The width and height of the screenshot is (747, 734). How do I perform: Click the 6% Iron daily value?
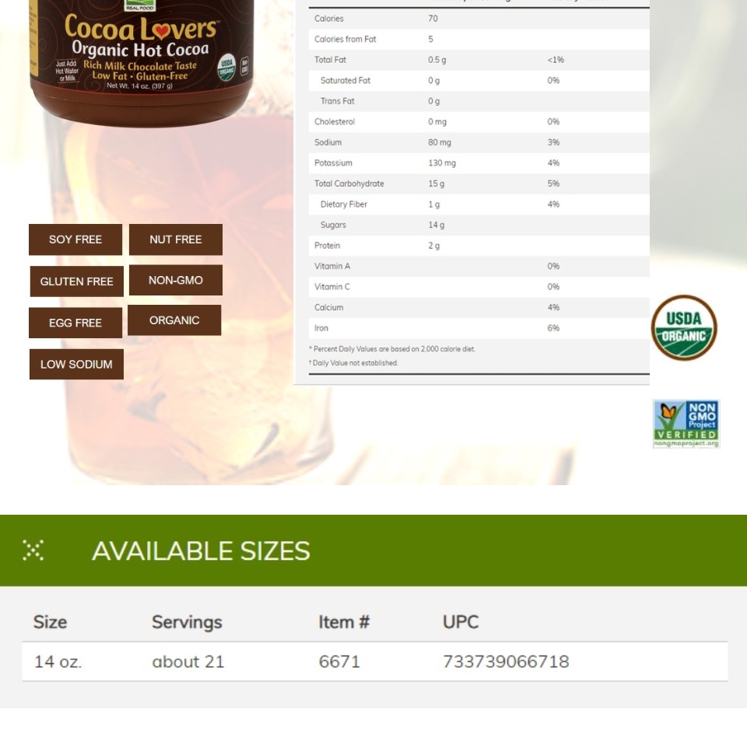[553, 328]
